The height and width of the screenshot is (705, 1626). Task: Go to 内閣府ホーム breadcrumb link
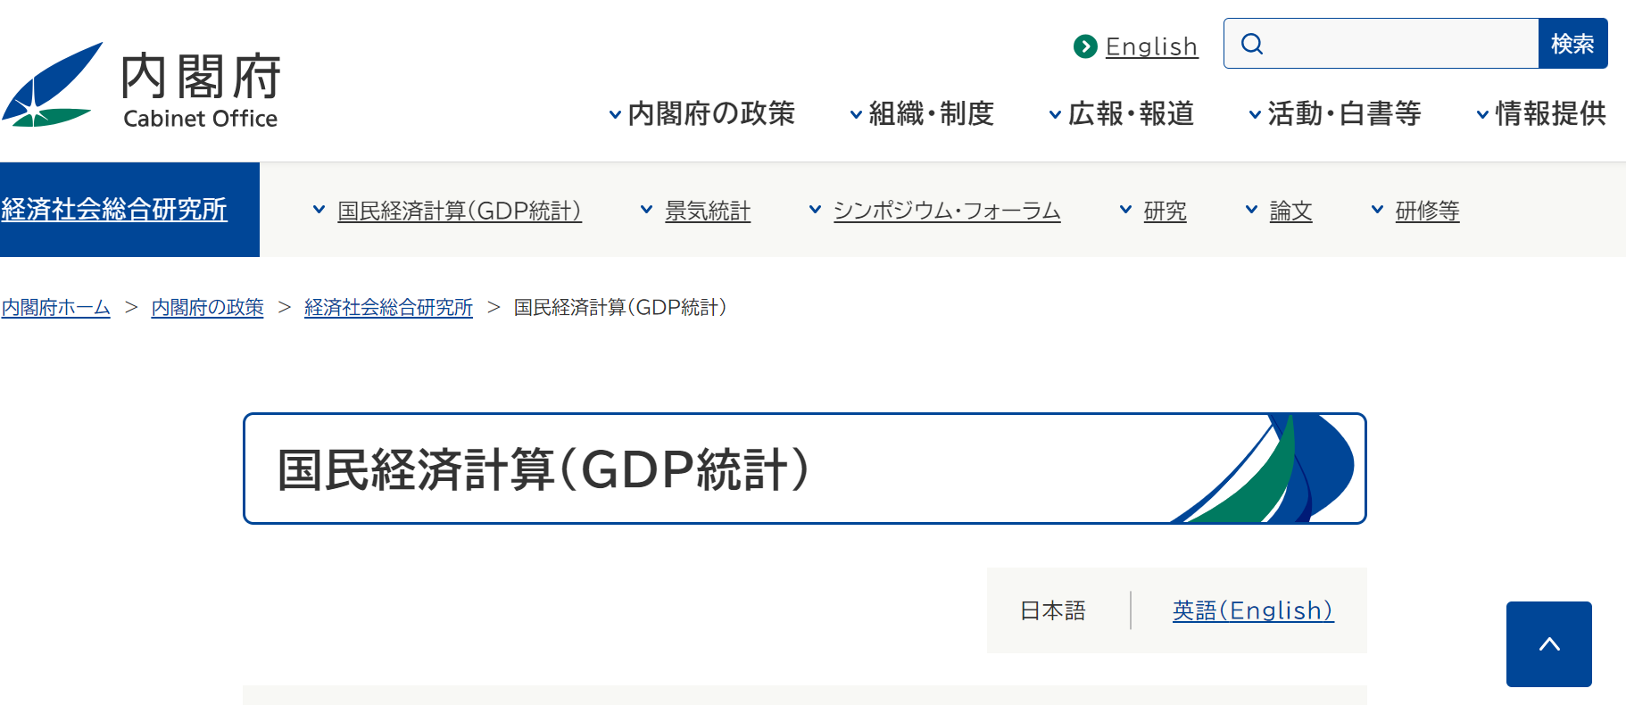[56, 308]
